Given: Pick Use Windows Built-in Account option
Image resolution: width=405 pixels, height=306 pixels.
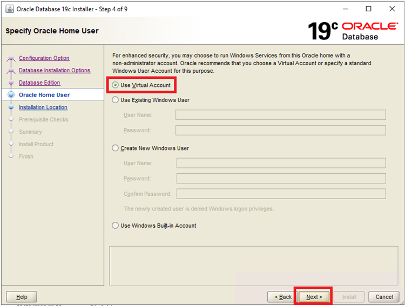Looking at the screenshot, I should (115, 226).
